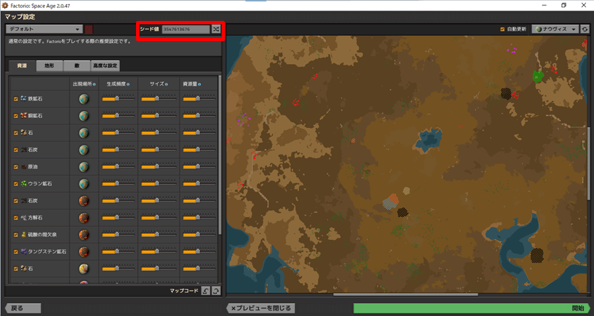Image resolution: width=594 pixels, height=316 pixels.
Task: Click the 硫酸の間欠泉 resource icon
Action: pos(24,234)
